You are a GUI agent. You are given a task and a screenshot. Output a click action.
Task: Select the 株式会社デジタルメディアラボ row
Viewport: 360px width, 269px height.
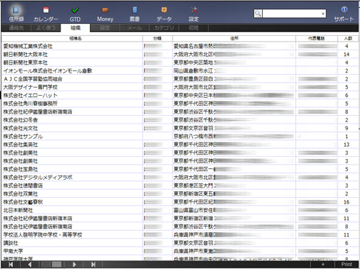click(180, 178)
